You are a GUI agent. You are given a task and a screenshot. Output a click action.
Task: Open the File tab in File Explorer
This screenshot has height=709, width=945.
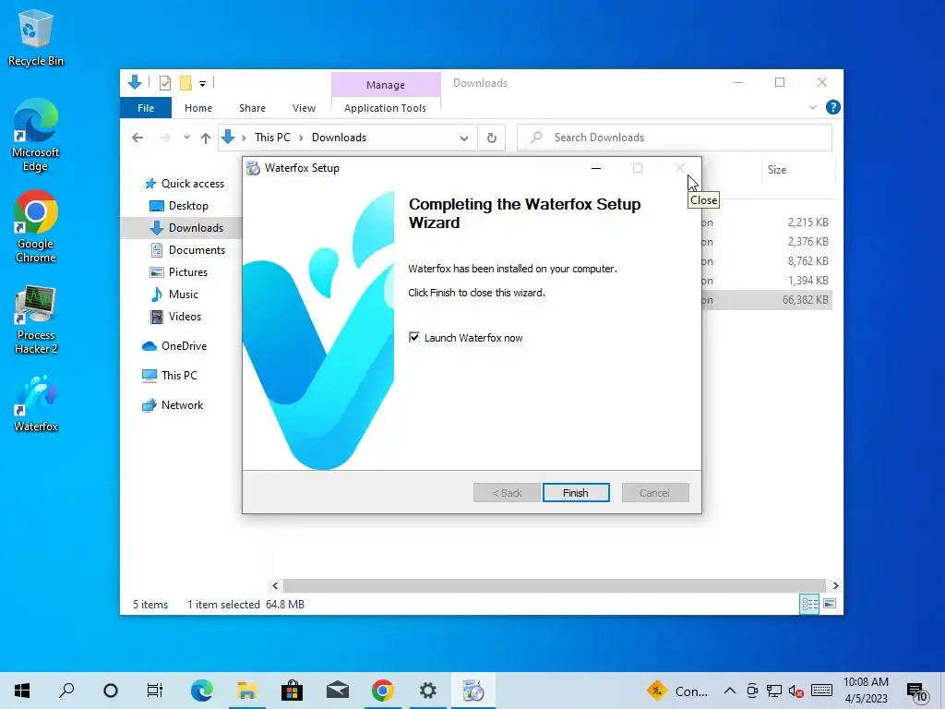[146, 108]
